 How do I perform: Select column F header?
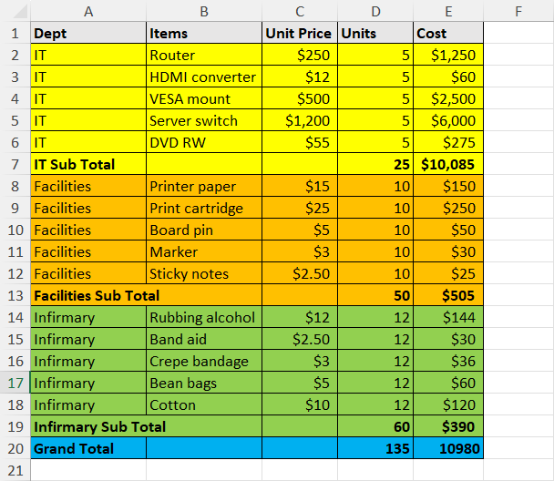point(518,11)
